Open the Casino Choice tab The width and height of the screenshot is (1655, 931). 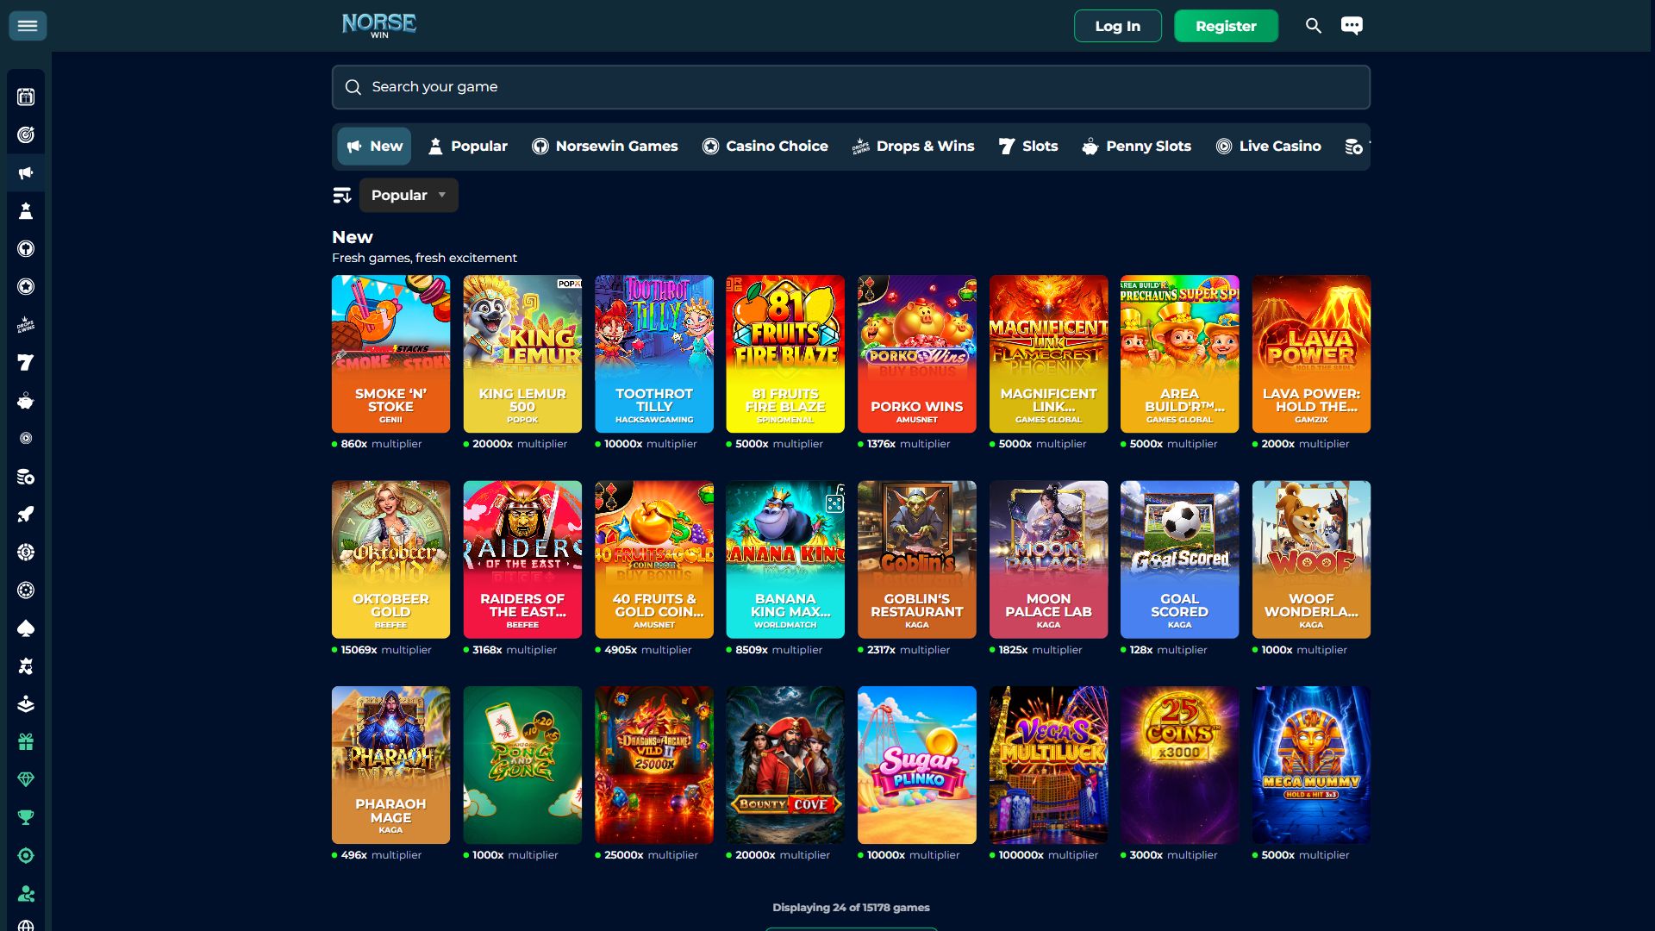[x=765, y=147]
